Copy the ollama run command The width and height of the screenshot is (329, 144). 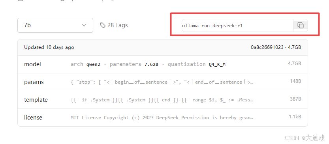(x=301, y=25)
